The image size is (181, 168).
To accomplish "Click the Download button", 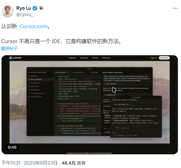I will [164, 58].
